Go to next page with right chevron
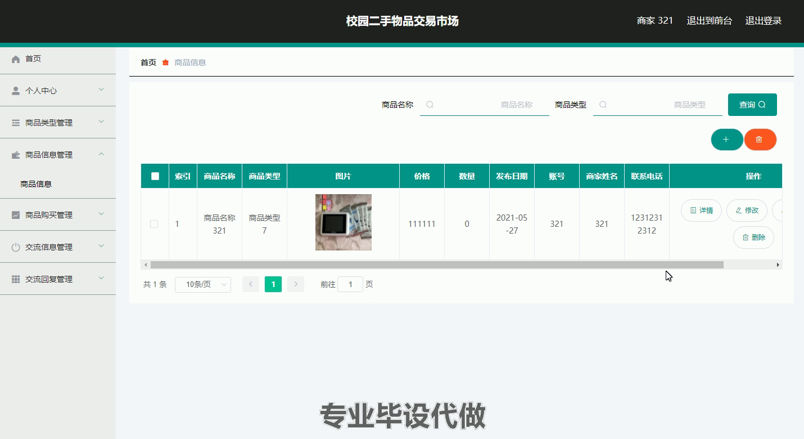The height and width of the screenshot is (439, 804). (296, 284)
